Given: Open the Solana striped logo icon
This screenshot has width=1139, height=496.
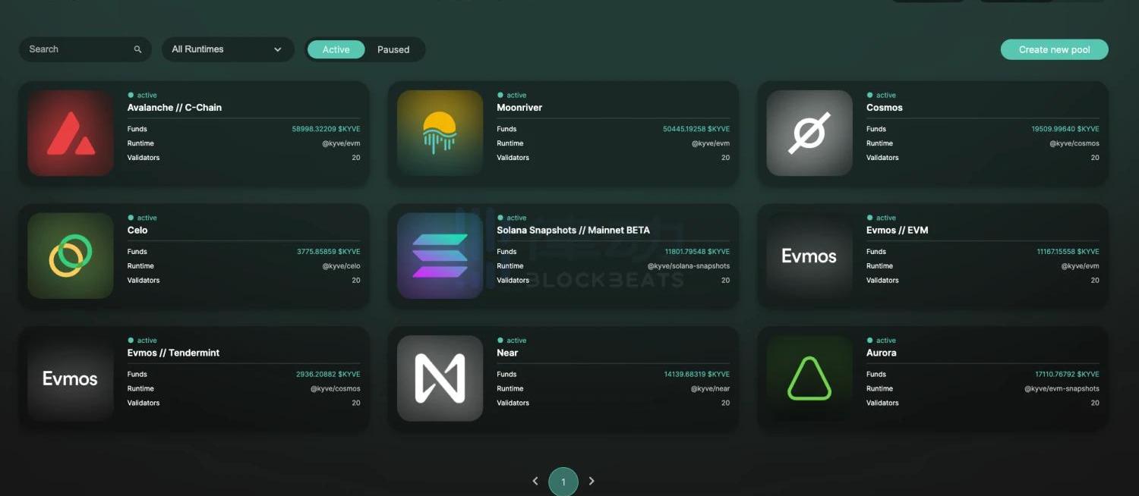Looking at the screenshot, I should (x=440, y=256).
